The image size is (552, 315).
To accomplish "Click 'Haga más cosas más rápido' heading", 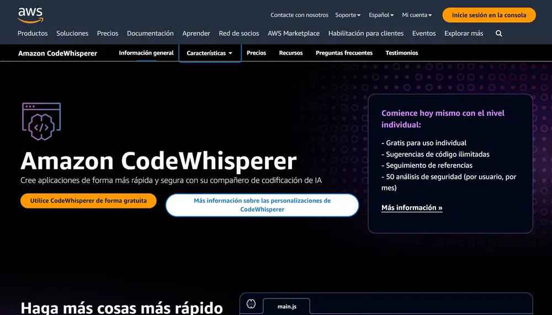I will (122, 308).
